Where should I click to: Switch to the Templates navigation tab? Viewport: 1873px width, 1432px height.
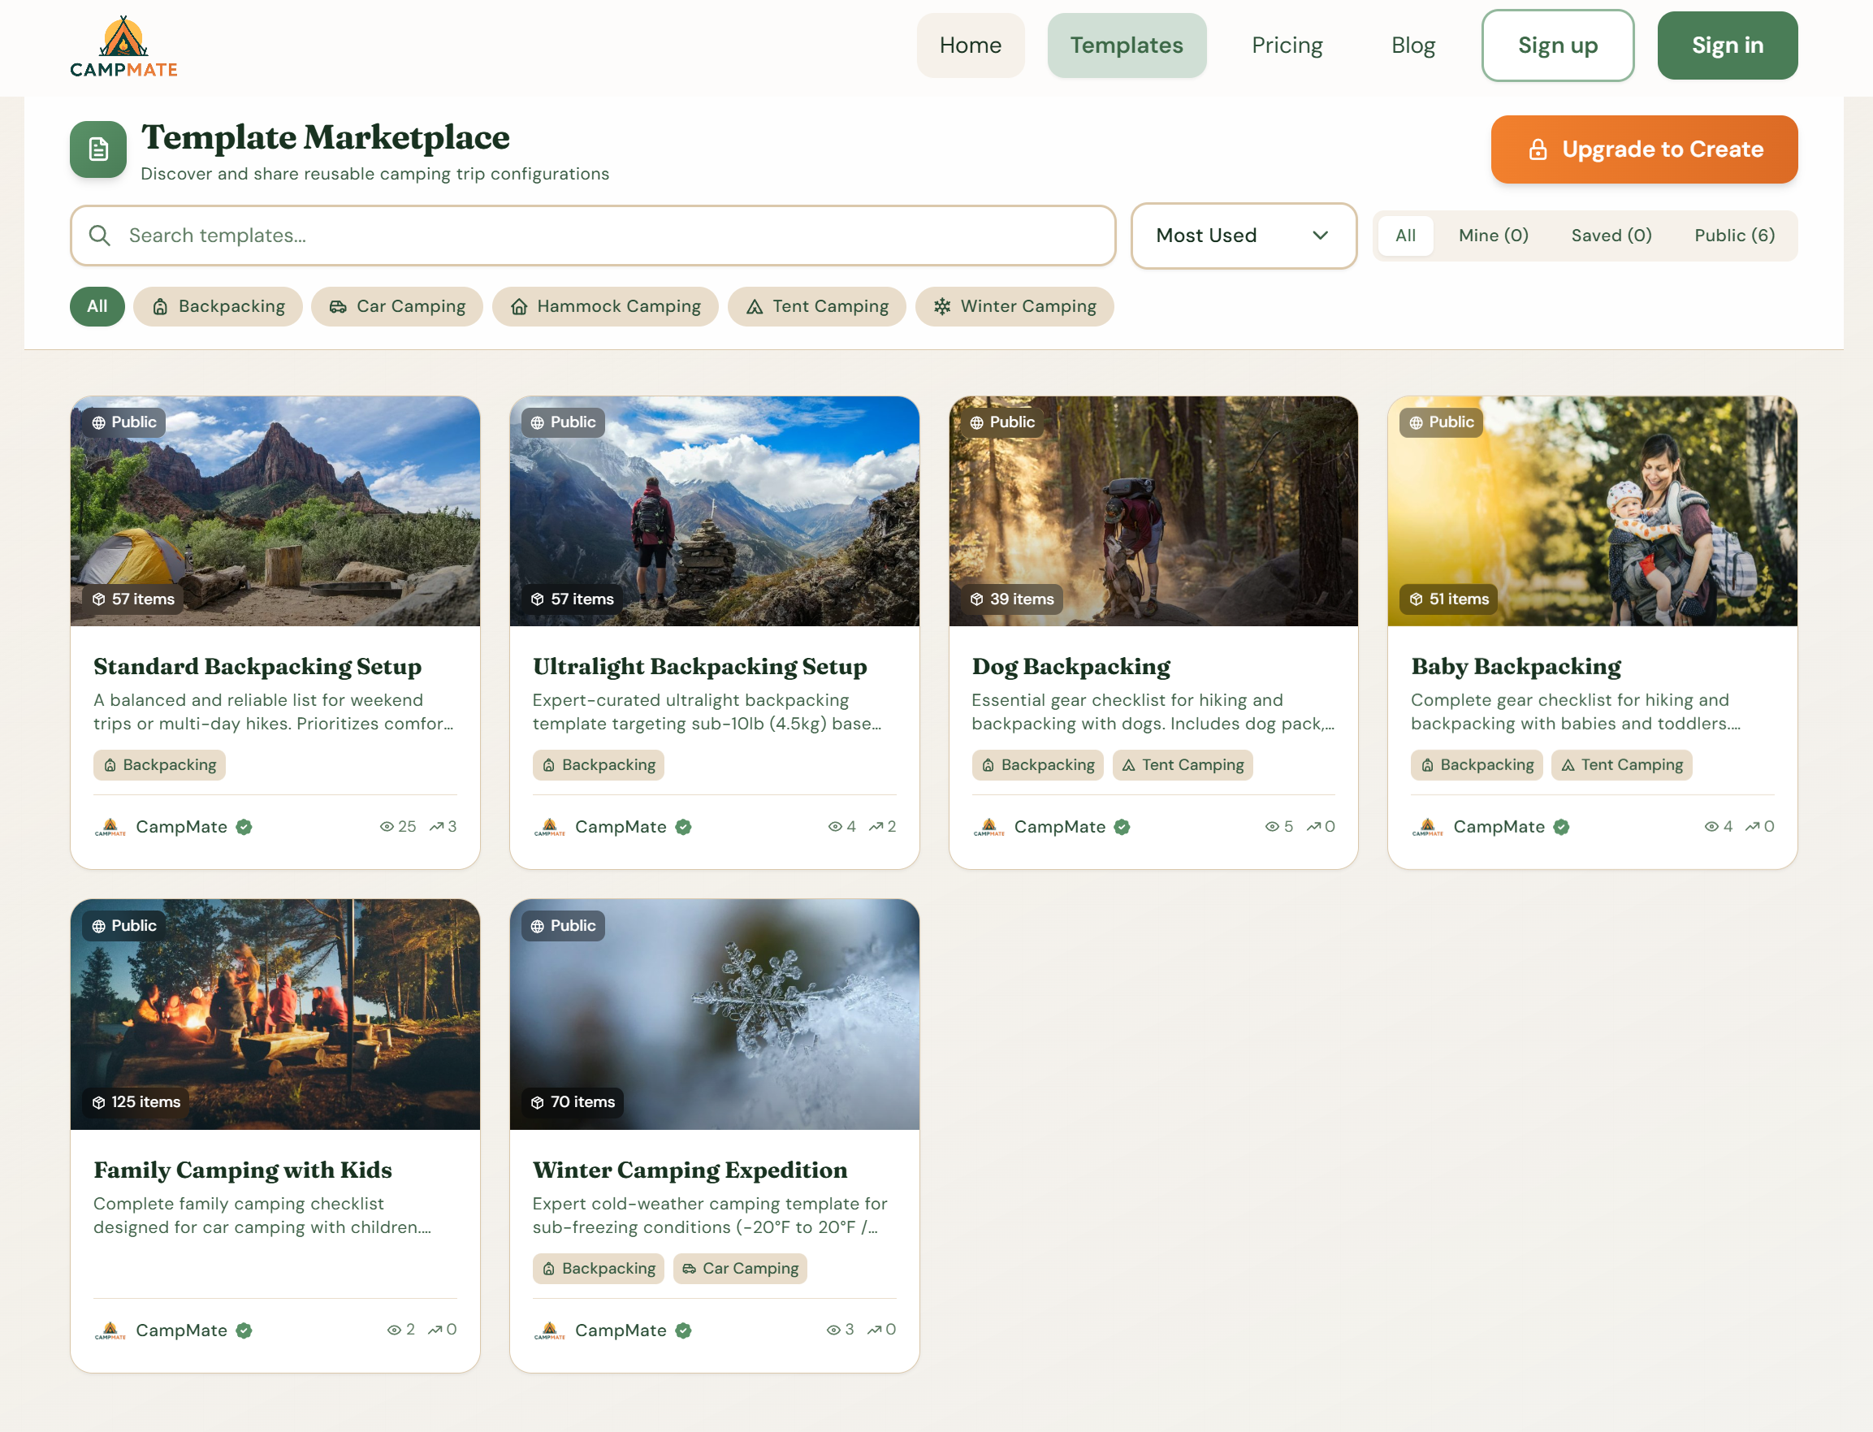click(1127, 45)
